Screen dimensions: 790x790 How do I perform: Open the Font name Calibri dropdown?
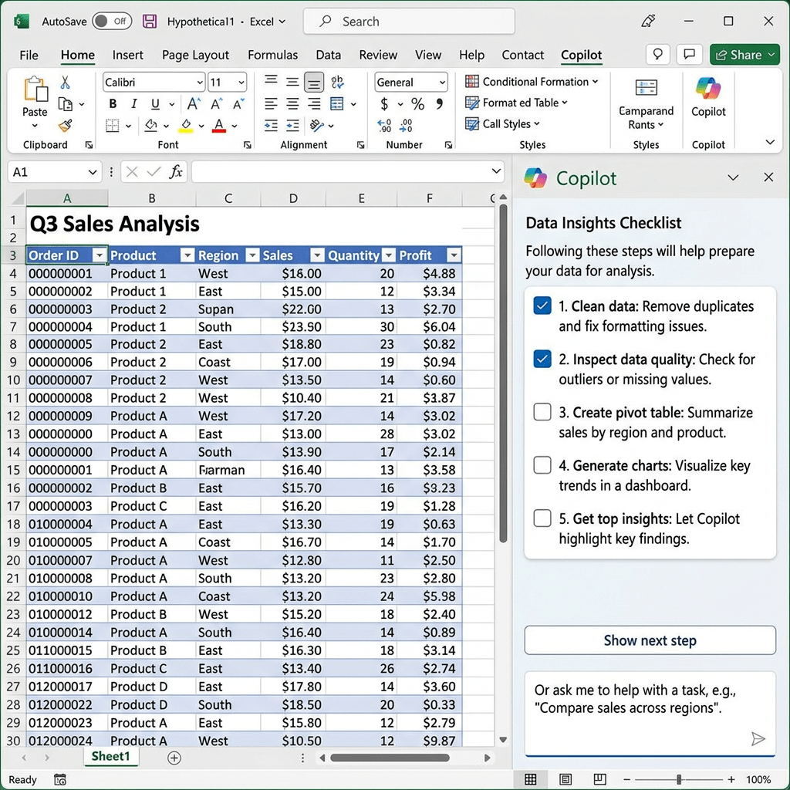(200, 82)
